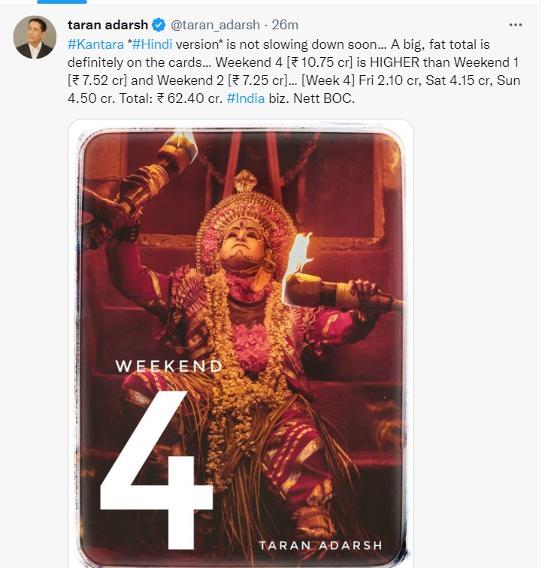This screenshot has height=568, width=551.
Task: Click the WEEKEND text on the poster
Action: (x=168, y=367)
